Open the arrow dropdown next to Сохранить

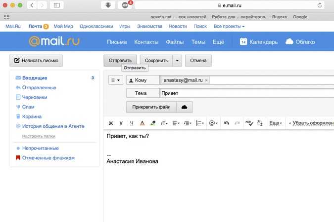(177, 61)
